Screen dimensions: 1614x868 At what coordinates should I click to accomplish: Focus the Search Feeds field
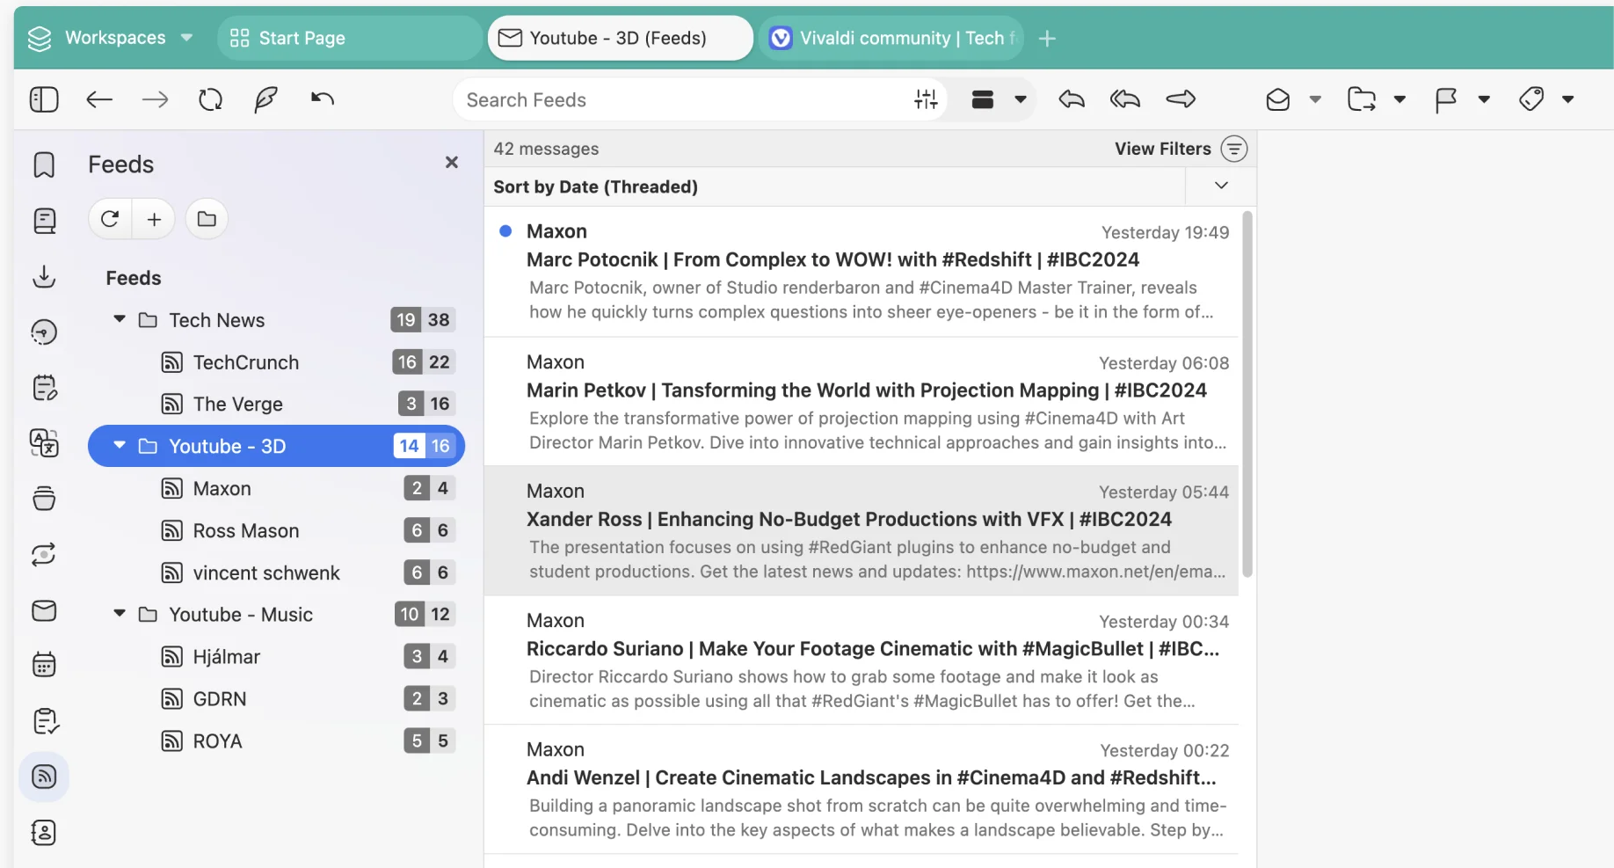(686, 99)
